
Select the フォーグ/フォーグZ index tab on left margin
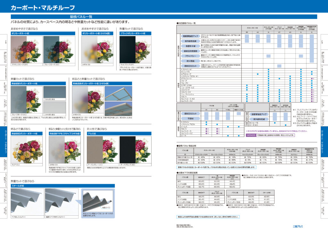tap(4, 103)
